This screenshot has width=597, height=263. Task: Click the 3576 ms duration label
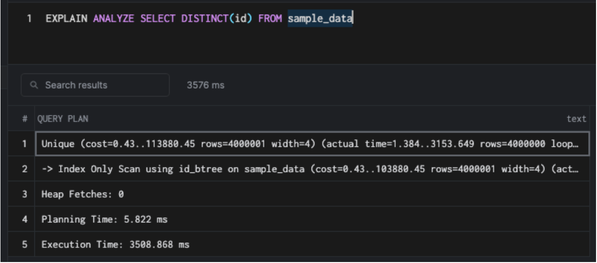pyautogui.click(x=205, y=85)
